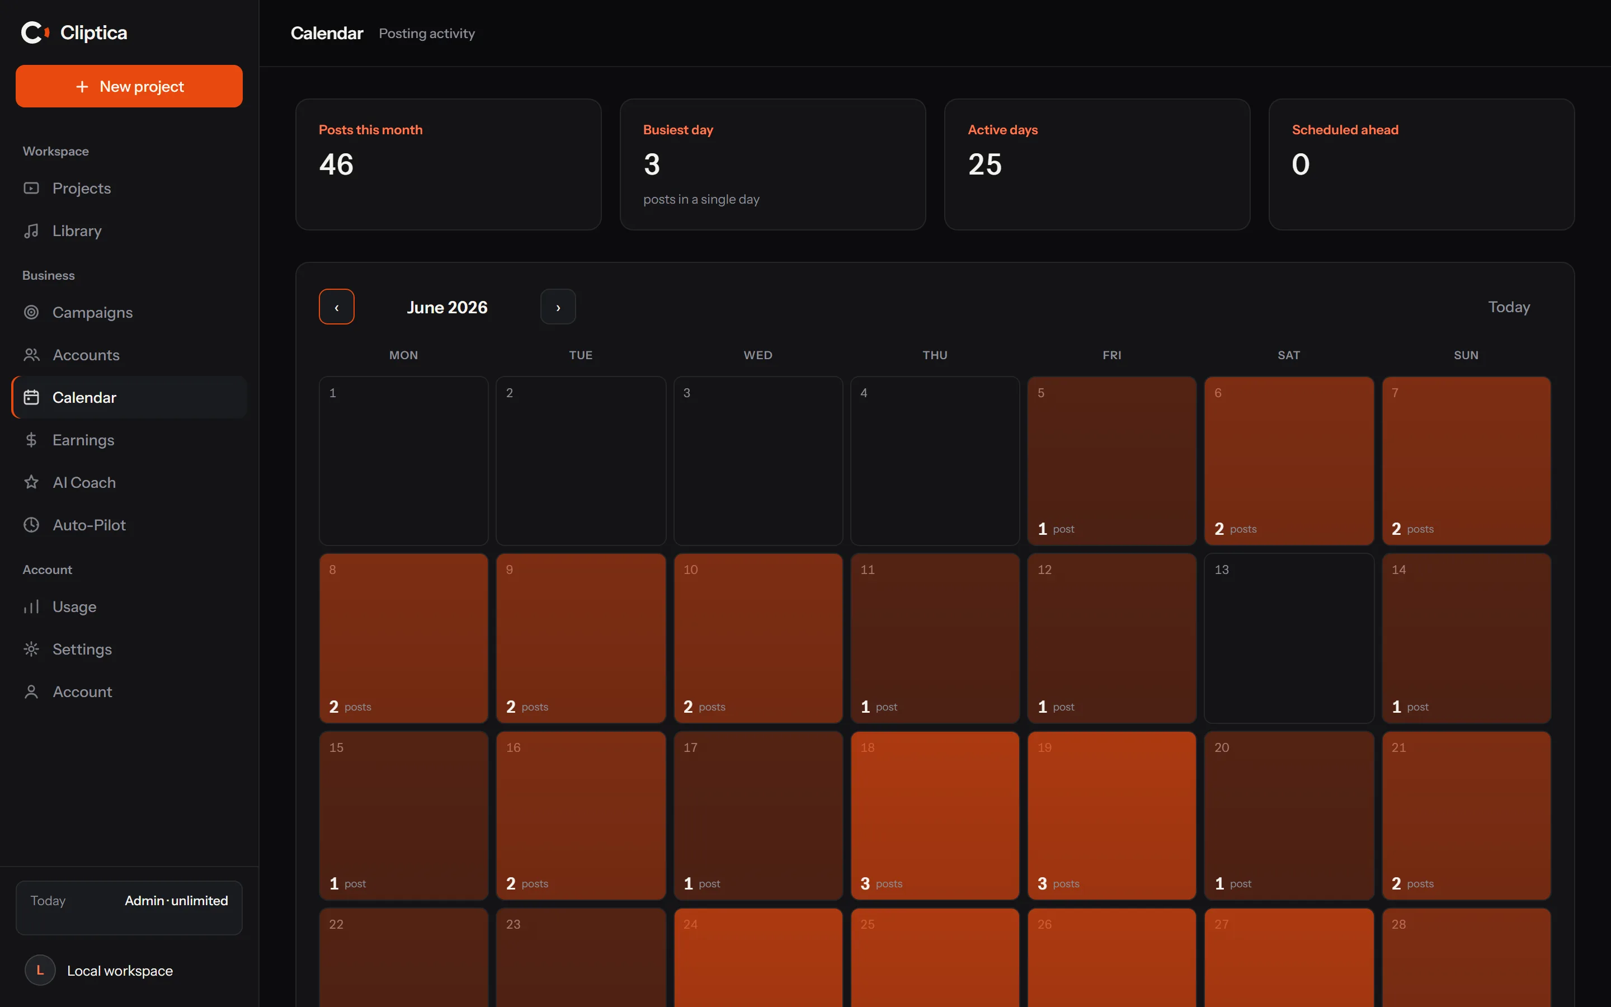Open the AI Coach menu item
Image resolution: width=1611 pixels, height=1007 pixels.
[x=129, y=482]
